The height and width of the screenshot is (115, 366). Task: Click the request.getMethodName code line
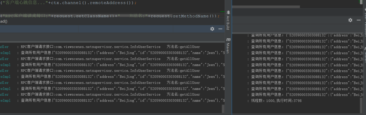click(110, 16)
